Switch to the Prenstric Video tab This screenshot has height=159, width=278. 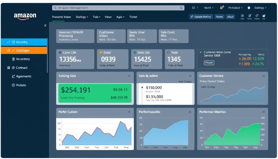tap(62, 17)
